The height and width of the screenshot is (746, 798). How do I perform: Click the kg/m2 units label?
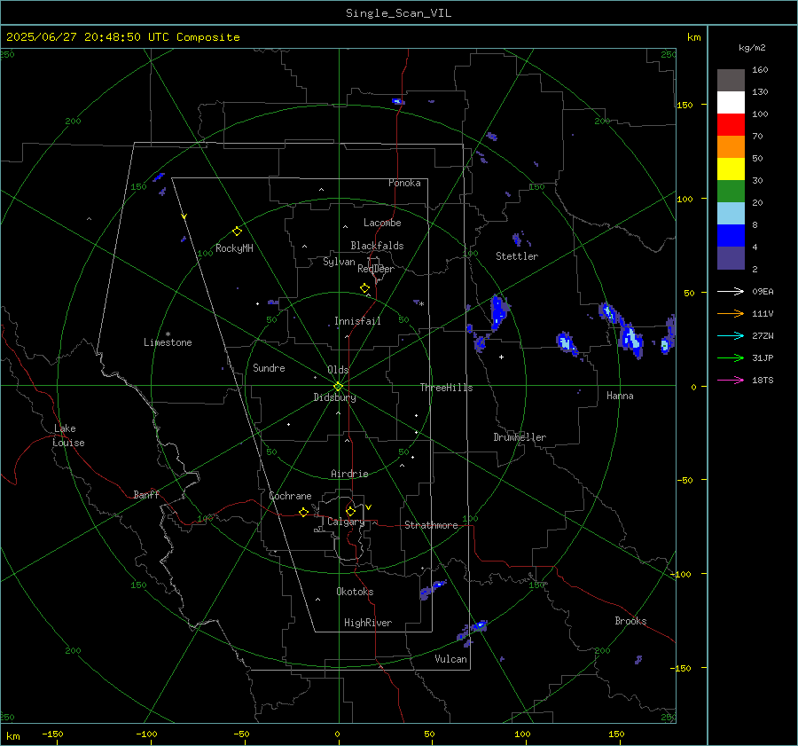(752, 48)
